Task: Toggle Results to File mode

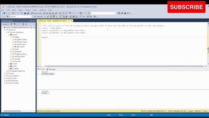Action: (x=77, y=17)
